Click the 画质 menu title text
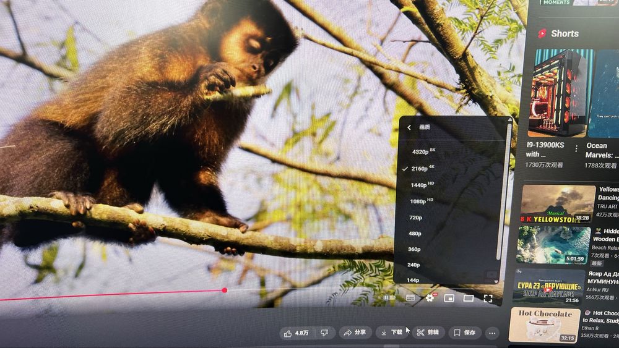This screenshot has height=348, width=619. (425, 127)
